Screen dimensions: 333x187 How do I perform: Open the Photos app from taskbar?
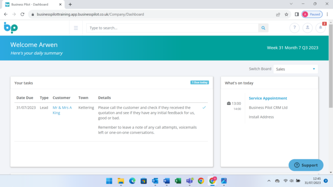[224, 181]
